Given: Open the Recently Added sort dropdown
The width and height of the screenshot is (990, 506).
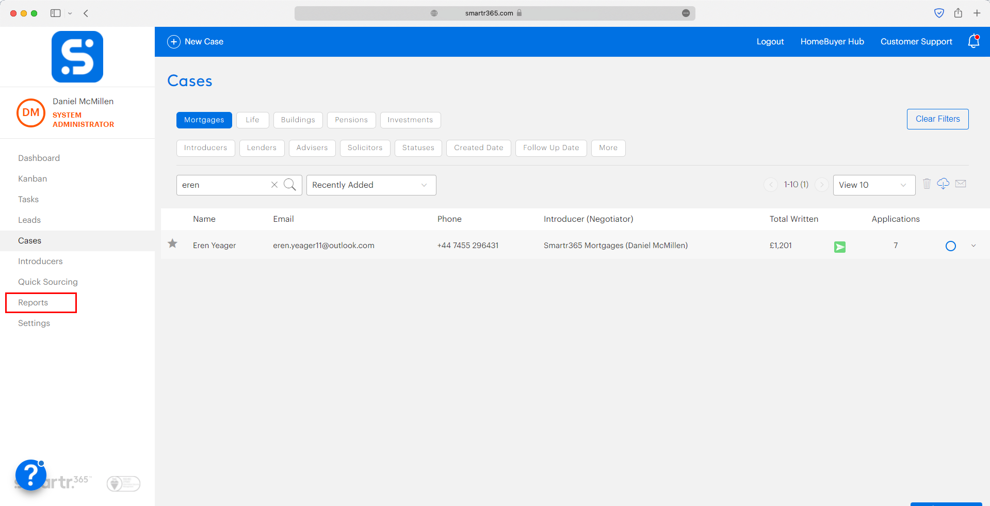Looking at the screenshot, I should 371,185.
